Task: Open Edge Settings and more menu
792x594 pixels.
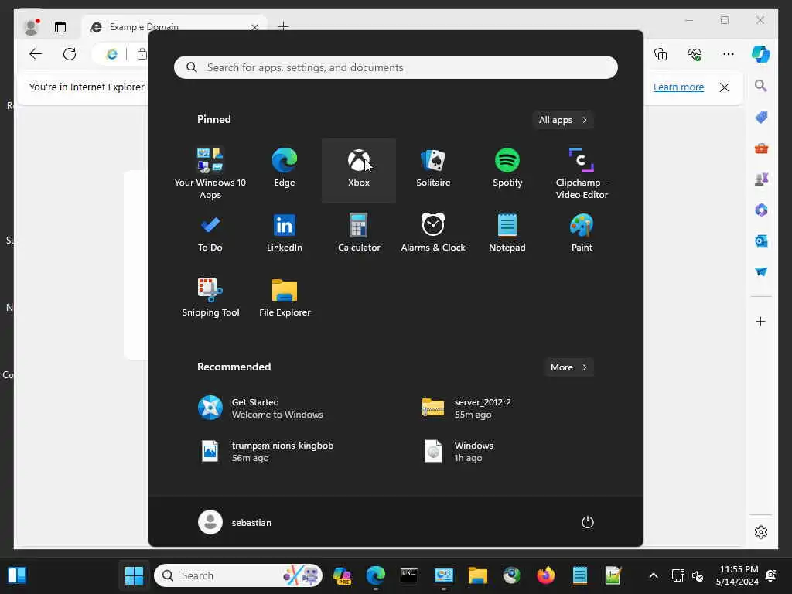Action: tap(729, 54)
